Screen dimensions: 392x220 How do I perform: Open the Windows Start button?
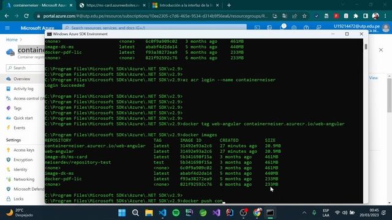point(122,213)
